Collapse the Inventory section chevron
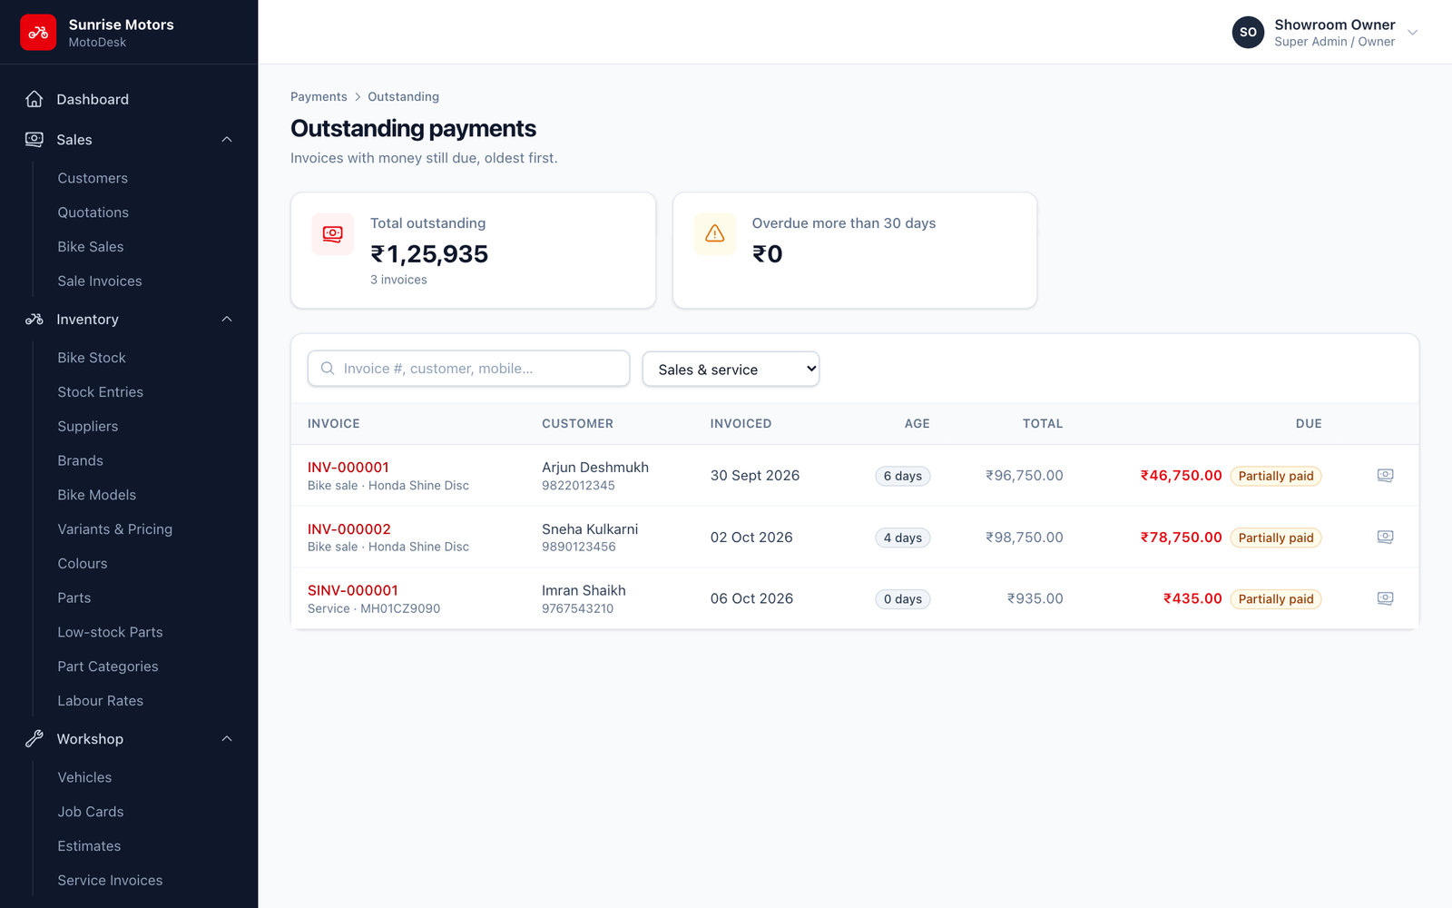The width and height of the screenshot is (1452, 908). tap(227, 319)
